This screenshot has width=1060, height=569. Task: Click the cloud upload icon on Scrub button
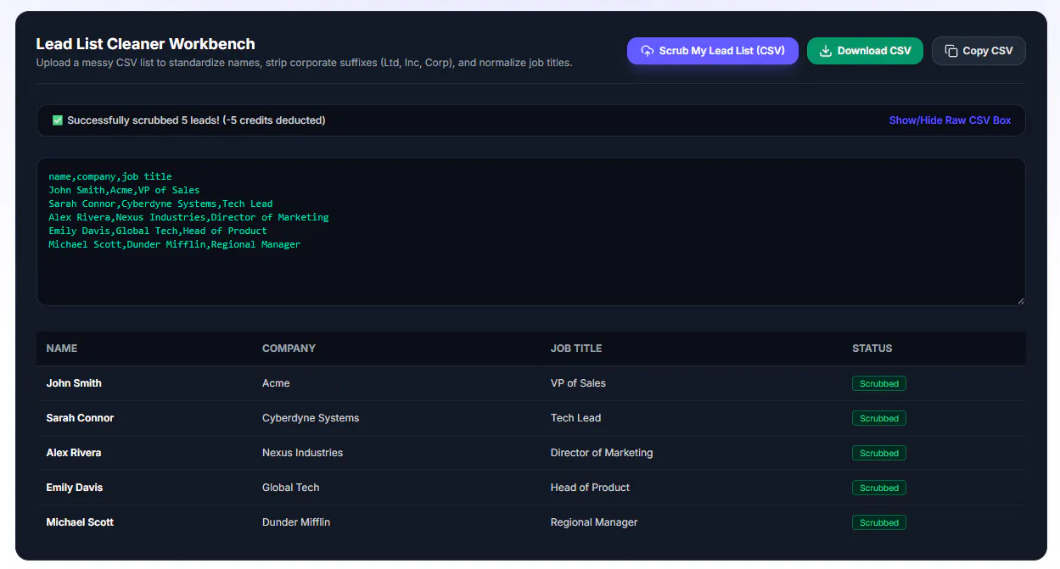647,51
